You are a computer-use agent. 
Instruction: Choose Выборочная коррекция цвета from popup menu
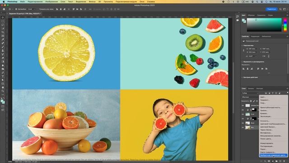(273, 155)
